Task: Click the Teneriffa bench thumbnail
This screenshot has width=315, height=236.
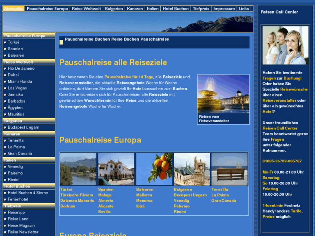Action: point(230,169)
